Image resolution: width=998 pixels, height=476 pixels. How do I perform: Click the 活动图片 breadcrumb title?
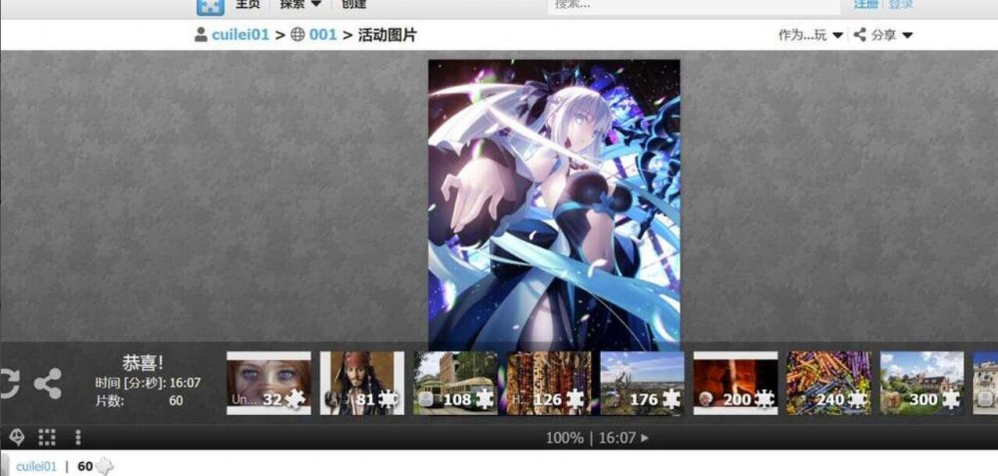tap(387, 35)
